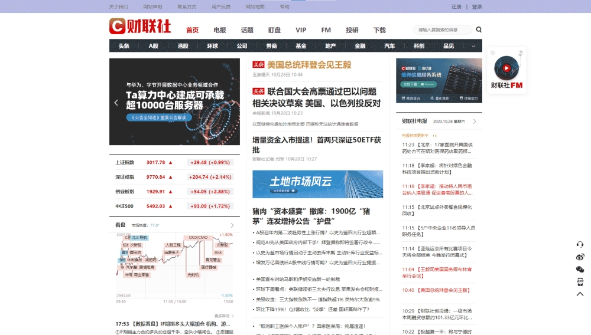
Task: Click 人脑工程 tag on market chart
Action: [173, 245]
